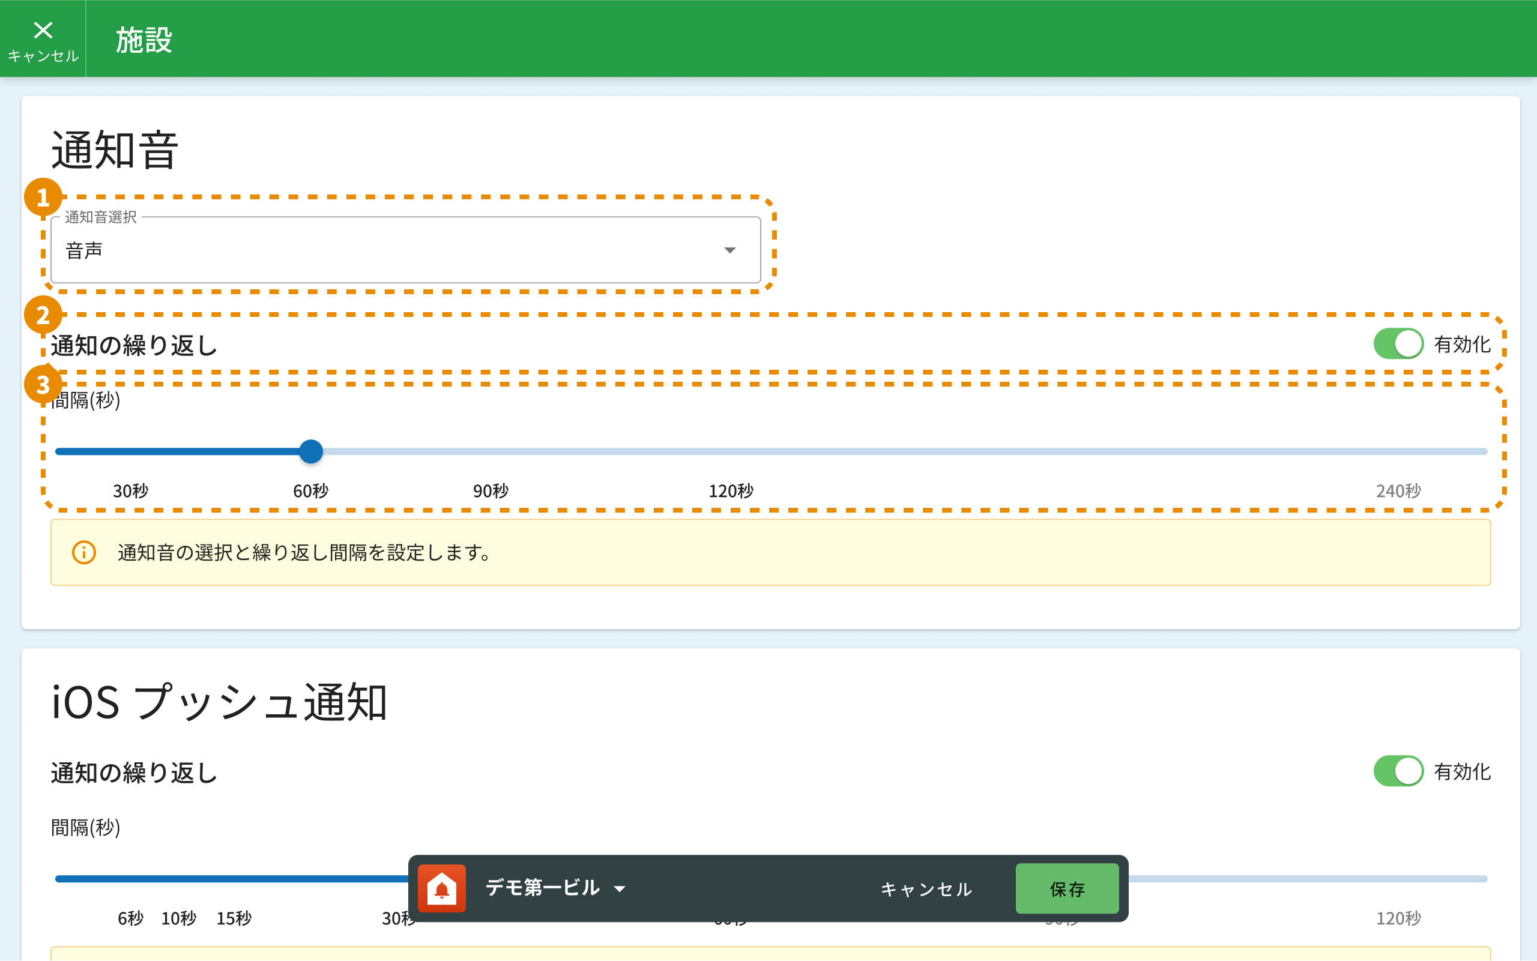Select 10秒 on the iOS push slider

179,918
